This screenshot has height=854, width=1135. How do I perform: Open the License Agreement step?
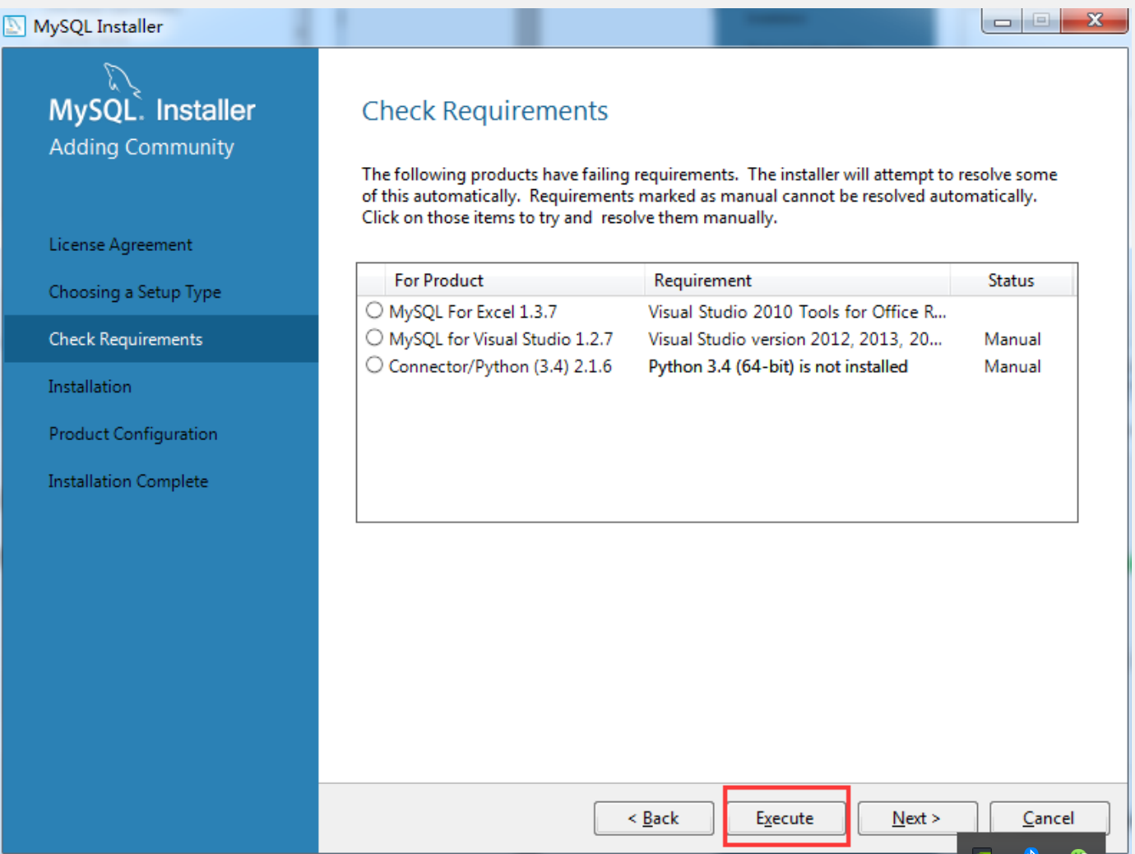pyautogui.click(x=120, y=244)
